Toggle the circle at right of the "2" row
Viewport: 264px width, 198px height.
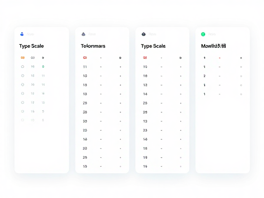click(x=241, y=76)
